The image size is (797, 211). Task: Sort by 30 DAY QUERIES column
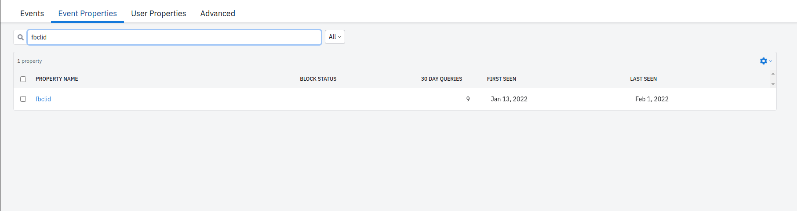(x=441, y=79)
